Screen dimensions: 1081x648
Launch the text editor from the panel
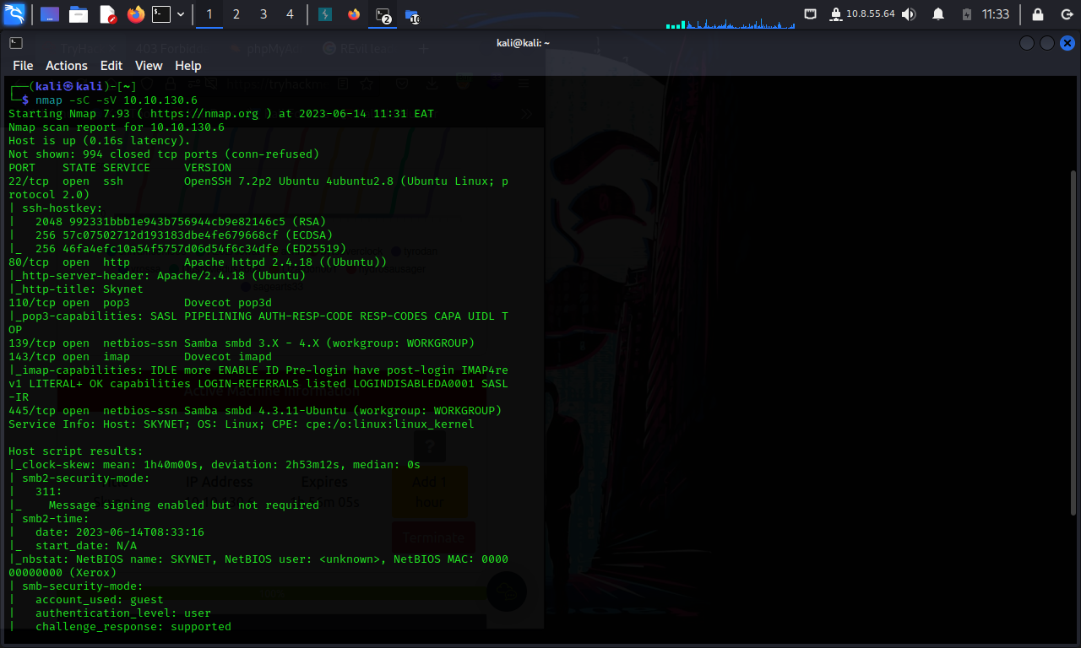click(107, 14)
